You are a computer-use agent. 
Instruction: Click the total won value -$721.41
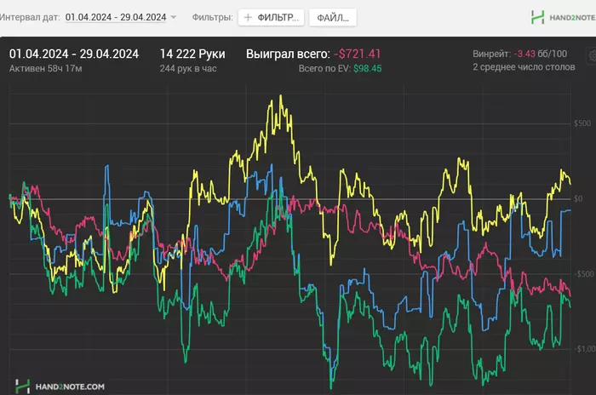point(357,54)
